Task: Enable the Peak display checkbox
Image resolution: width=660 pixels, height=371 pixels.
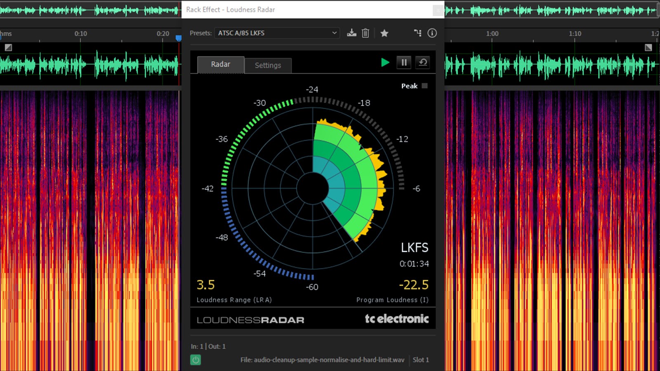Action: pos(424,86)
